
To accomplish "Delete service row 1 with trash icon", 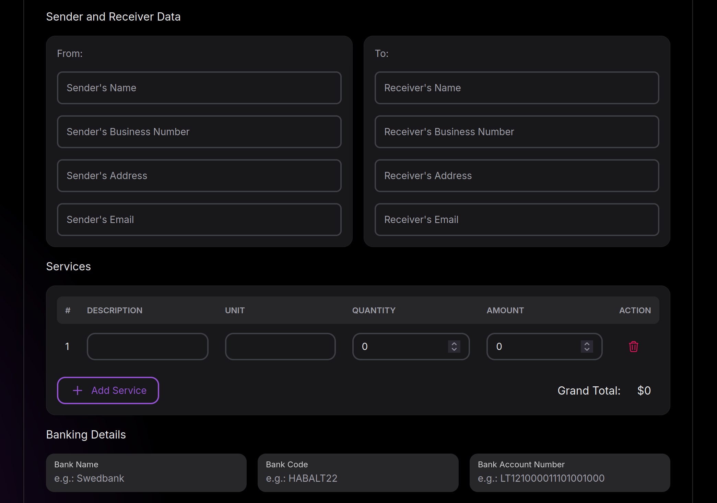I will [633, 347].
